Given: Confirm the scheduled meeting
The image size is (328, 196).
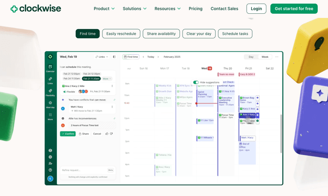Looking at the screenshot, I should pos(68,134).
